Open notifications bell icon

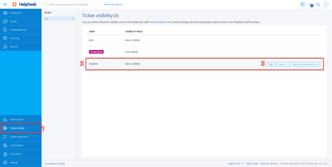point(310,4)
